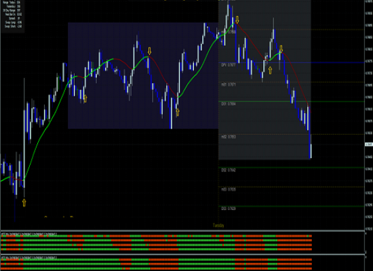
Task: Select the DS1 0.7664 support label
Action: pos(229,104)
